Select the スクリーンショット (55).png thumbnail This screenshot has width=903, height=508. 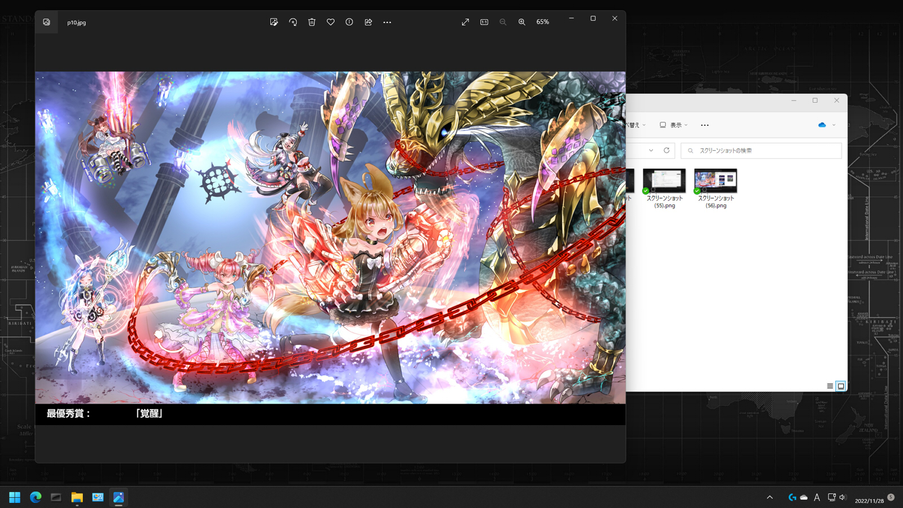(x=664, y=189)
